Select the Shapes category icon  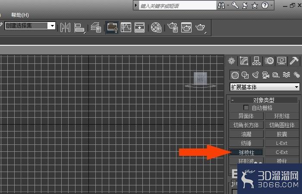(245, 75)
